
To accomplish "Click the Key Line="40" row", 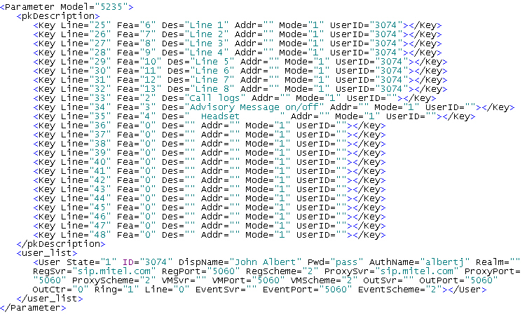I will click(x=209, y=162).
